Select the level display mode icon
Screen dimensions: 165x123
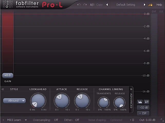(x=140, y=102)
